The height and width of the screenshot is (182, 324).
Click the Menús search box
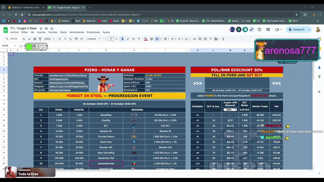(12, 39)
